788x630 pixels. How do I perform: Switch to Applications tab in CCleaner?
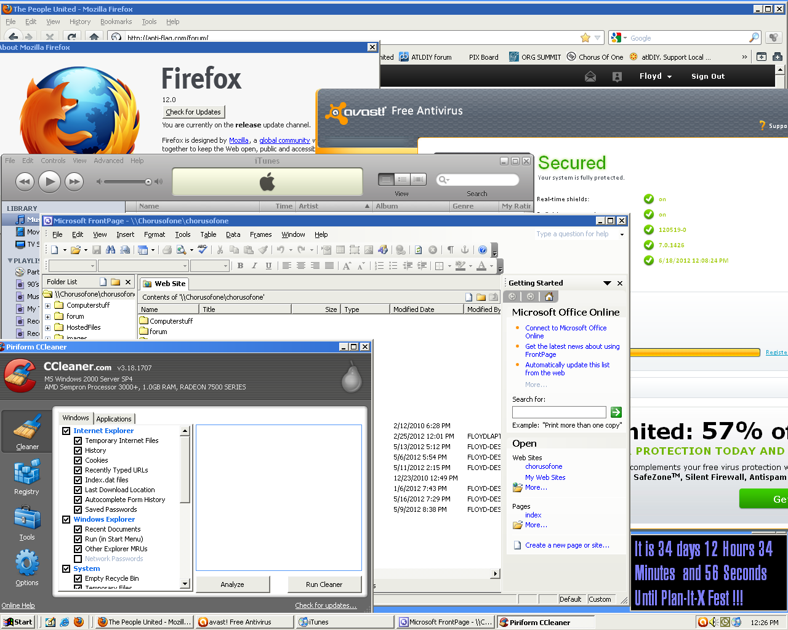click(x=114, y=418)
